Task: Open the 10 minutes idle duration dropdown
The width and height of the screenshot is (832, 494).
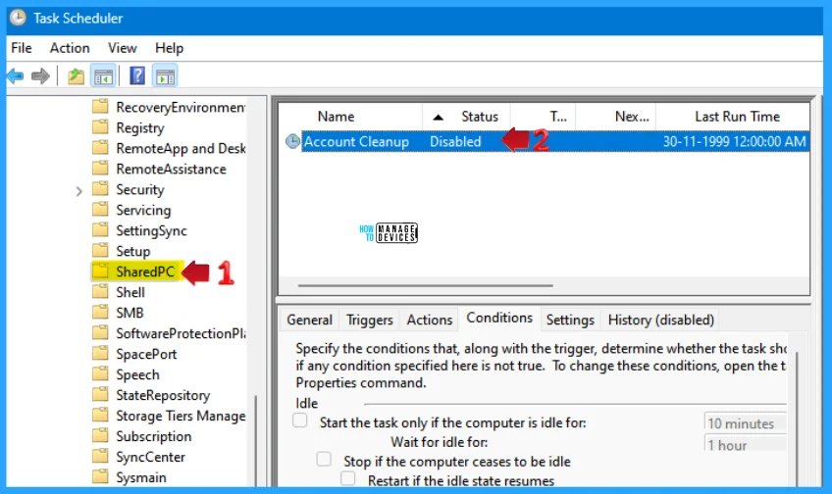Action: coord(745,423)
